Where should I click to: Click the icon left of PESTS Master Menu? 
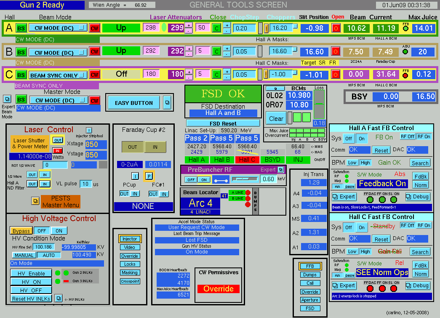point(35,201)
